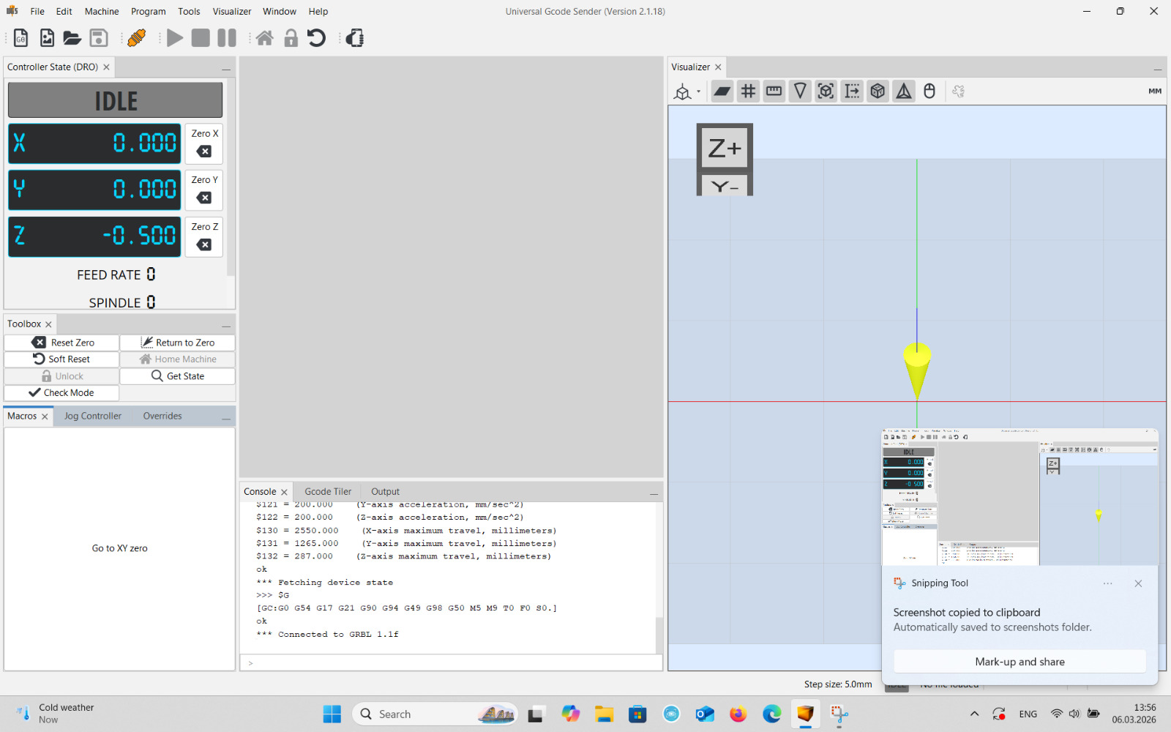Open the Visualizer menu
Screen dimensions: 1171x732
(232, 12)
